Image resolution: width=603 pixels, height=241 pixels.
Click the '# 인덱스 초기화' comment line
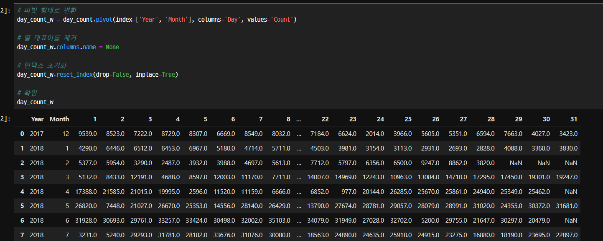pos(42,65)
